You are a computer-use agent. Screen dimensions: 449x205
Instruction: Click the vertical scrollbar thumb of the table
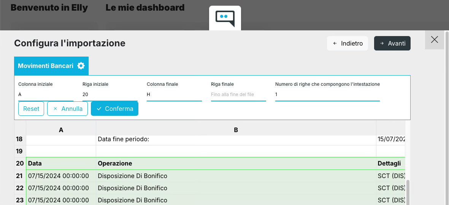click(x=408, y=192)
